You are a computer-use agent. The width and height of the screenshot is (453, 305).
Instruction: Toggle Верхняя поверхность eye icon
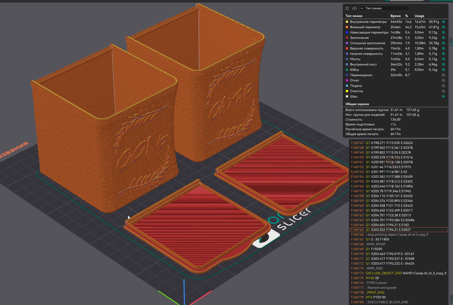[x=444, y=49]
